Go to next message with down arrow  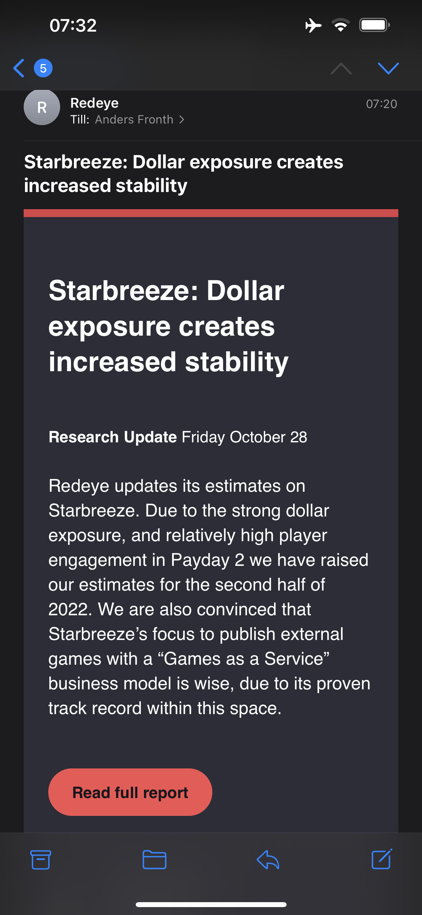coord(388,68)
